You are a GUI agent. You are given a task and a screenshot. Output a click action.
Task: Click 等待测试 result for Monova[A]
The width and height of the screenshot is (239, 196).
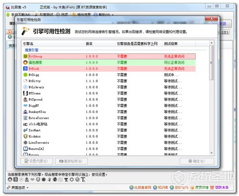173,149
